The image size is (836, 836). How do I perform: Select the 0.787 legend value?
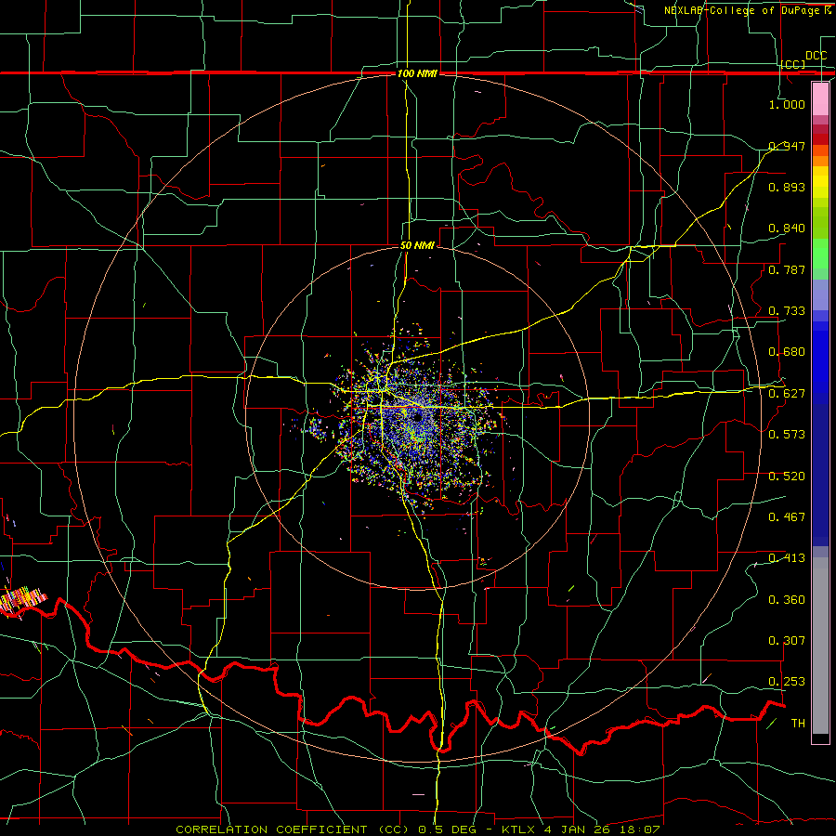pos(787,269)
